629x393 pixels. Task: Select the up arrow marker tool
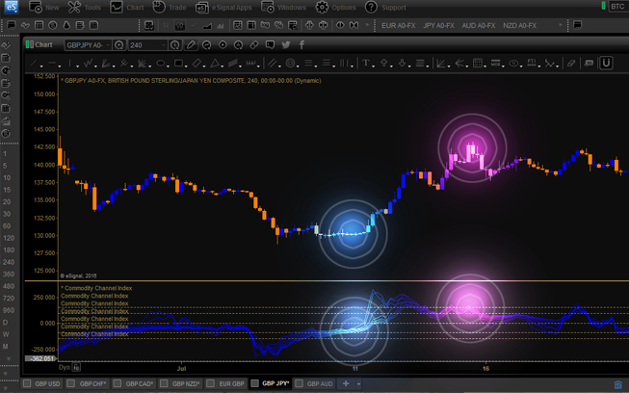384,63
